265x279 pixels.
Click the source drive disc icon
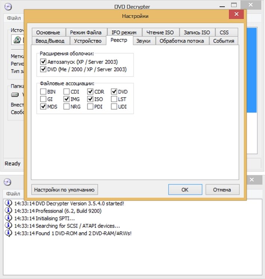tap(17, 40)
